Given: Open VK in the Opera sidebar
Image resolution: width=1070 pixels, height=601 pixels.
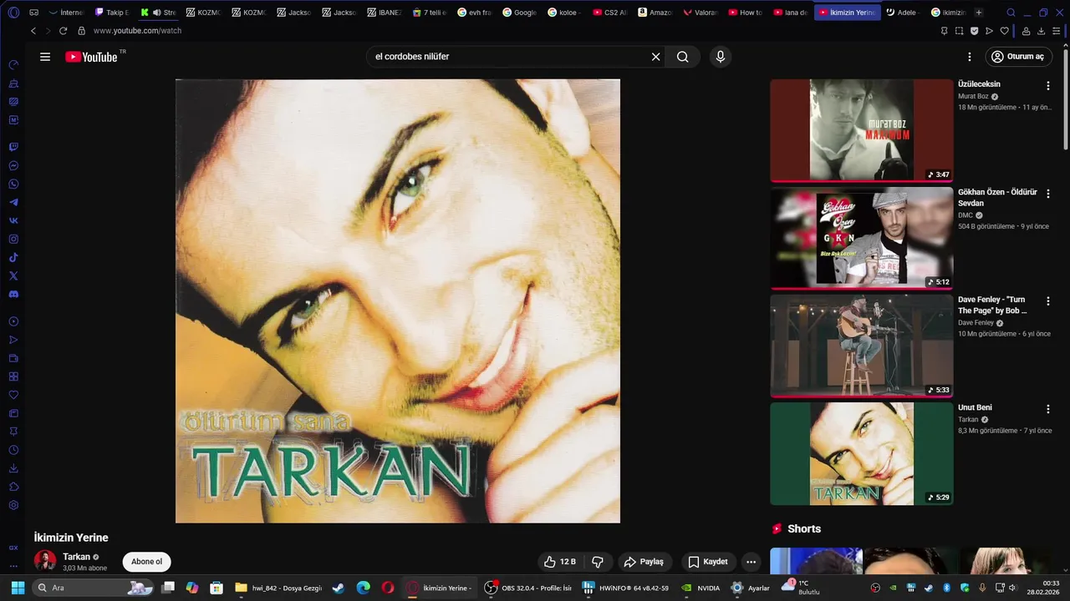Looking at the screenshot, I should 13,220.
